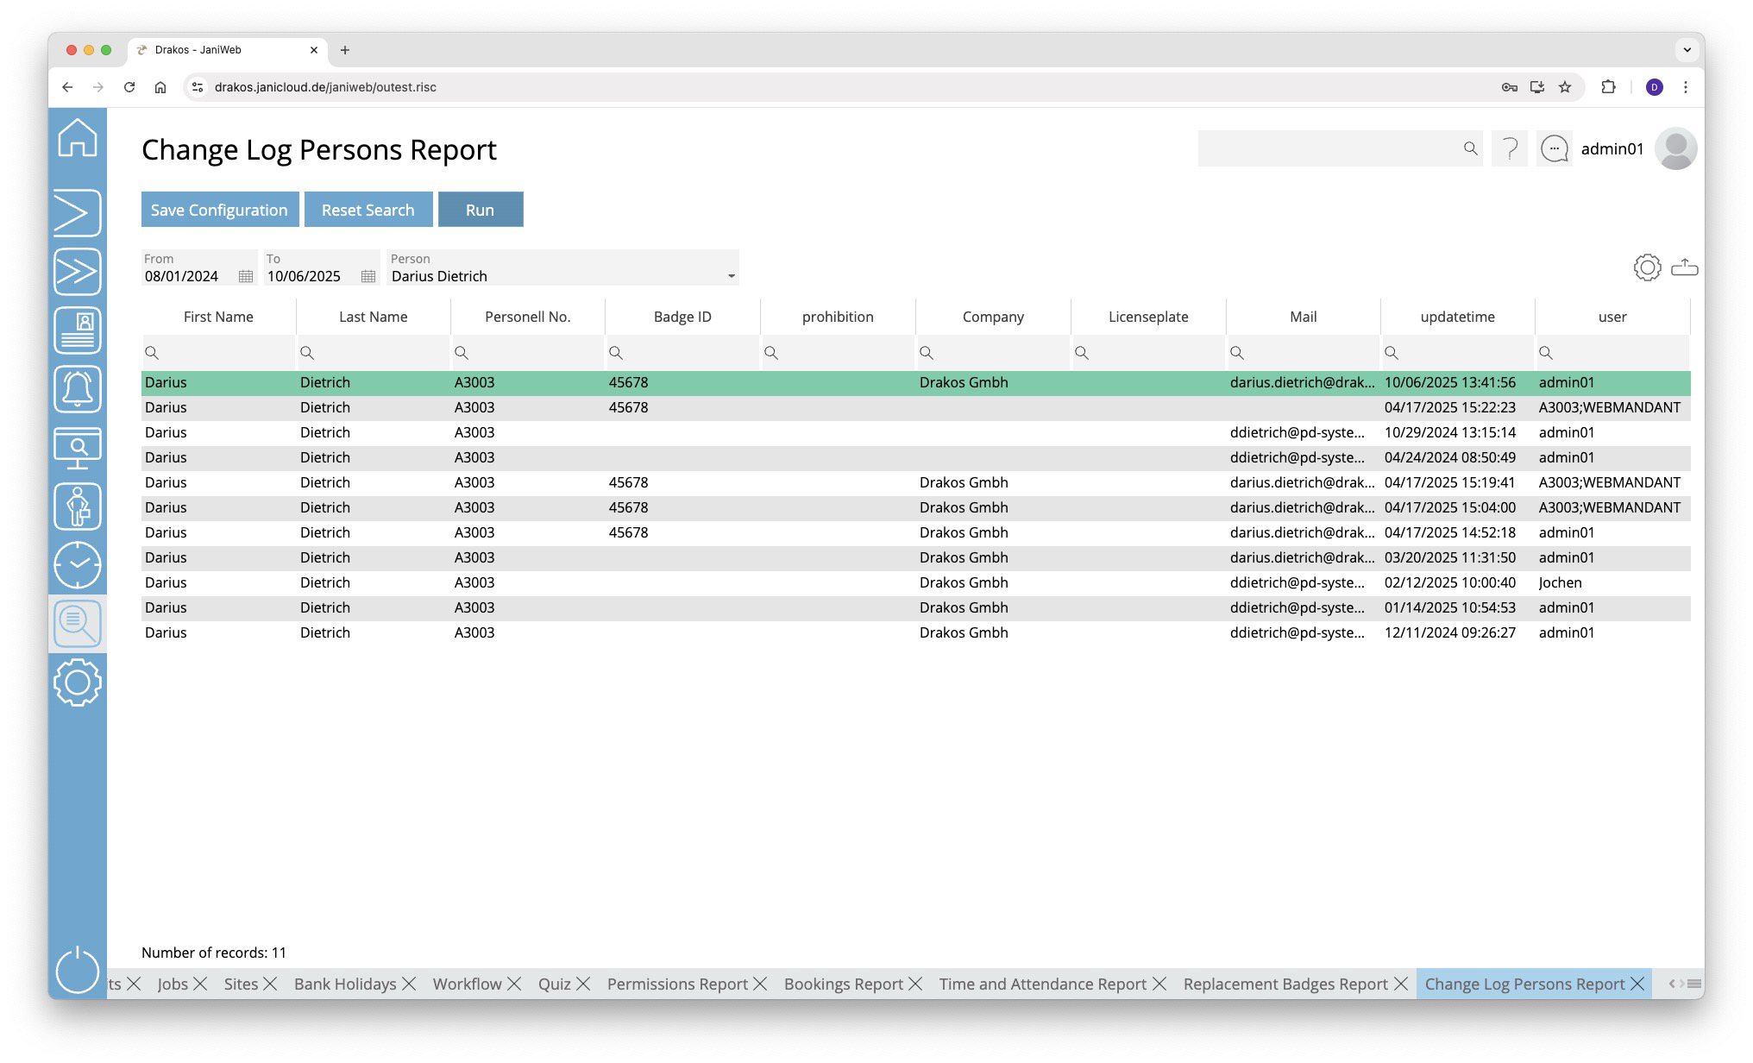1753x1063 pixels.
Task: Open the chat message bubble icon
Action: coord(1554,149)
